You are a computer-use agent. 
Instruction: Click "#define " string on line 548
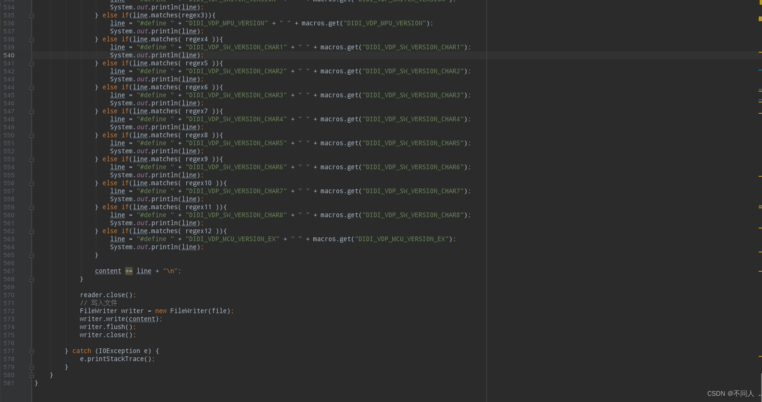(155, 119)
